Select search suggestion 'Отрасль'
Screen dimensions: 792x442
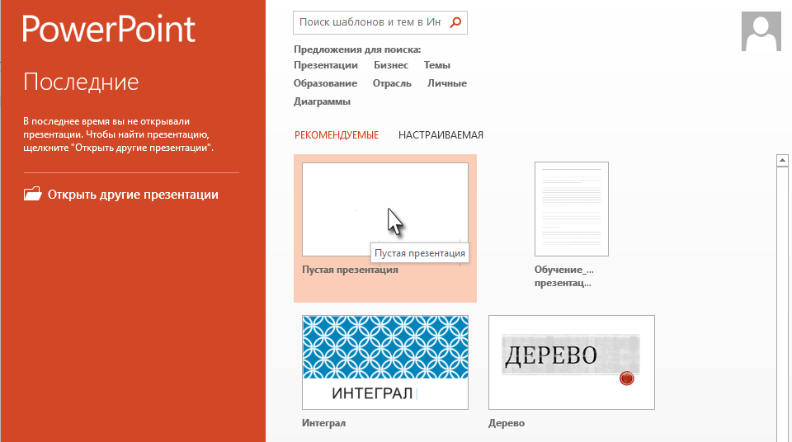[392, 83]
